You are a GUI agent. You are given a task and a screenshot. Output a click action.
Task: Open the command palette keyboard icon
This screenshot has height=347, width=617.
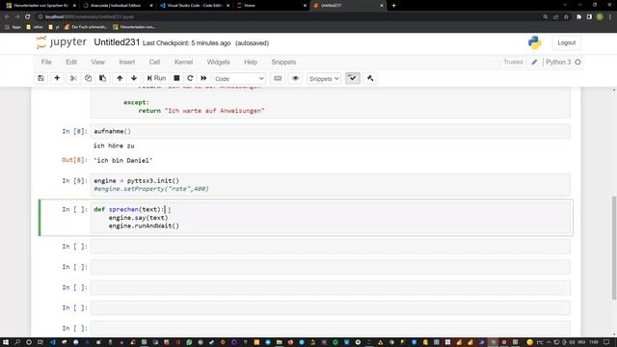tap(278, 78)
